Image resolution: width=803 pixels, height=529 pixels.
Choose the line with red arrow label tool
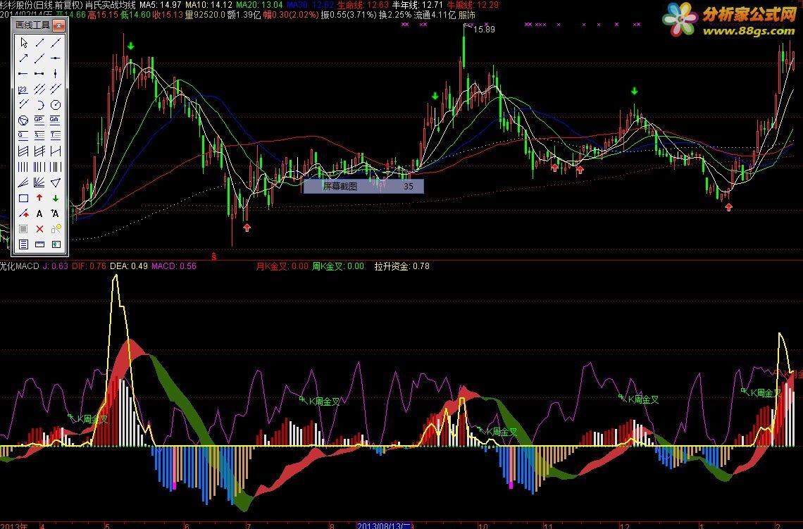[x=23, y=213]
